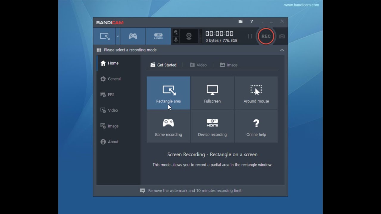Click the BANDICAM logo

110,23
